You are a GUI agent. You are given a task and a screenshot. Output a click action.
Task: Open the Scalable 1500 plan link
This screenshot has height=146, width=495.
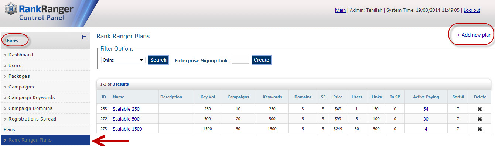point(127,129)
